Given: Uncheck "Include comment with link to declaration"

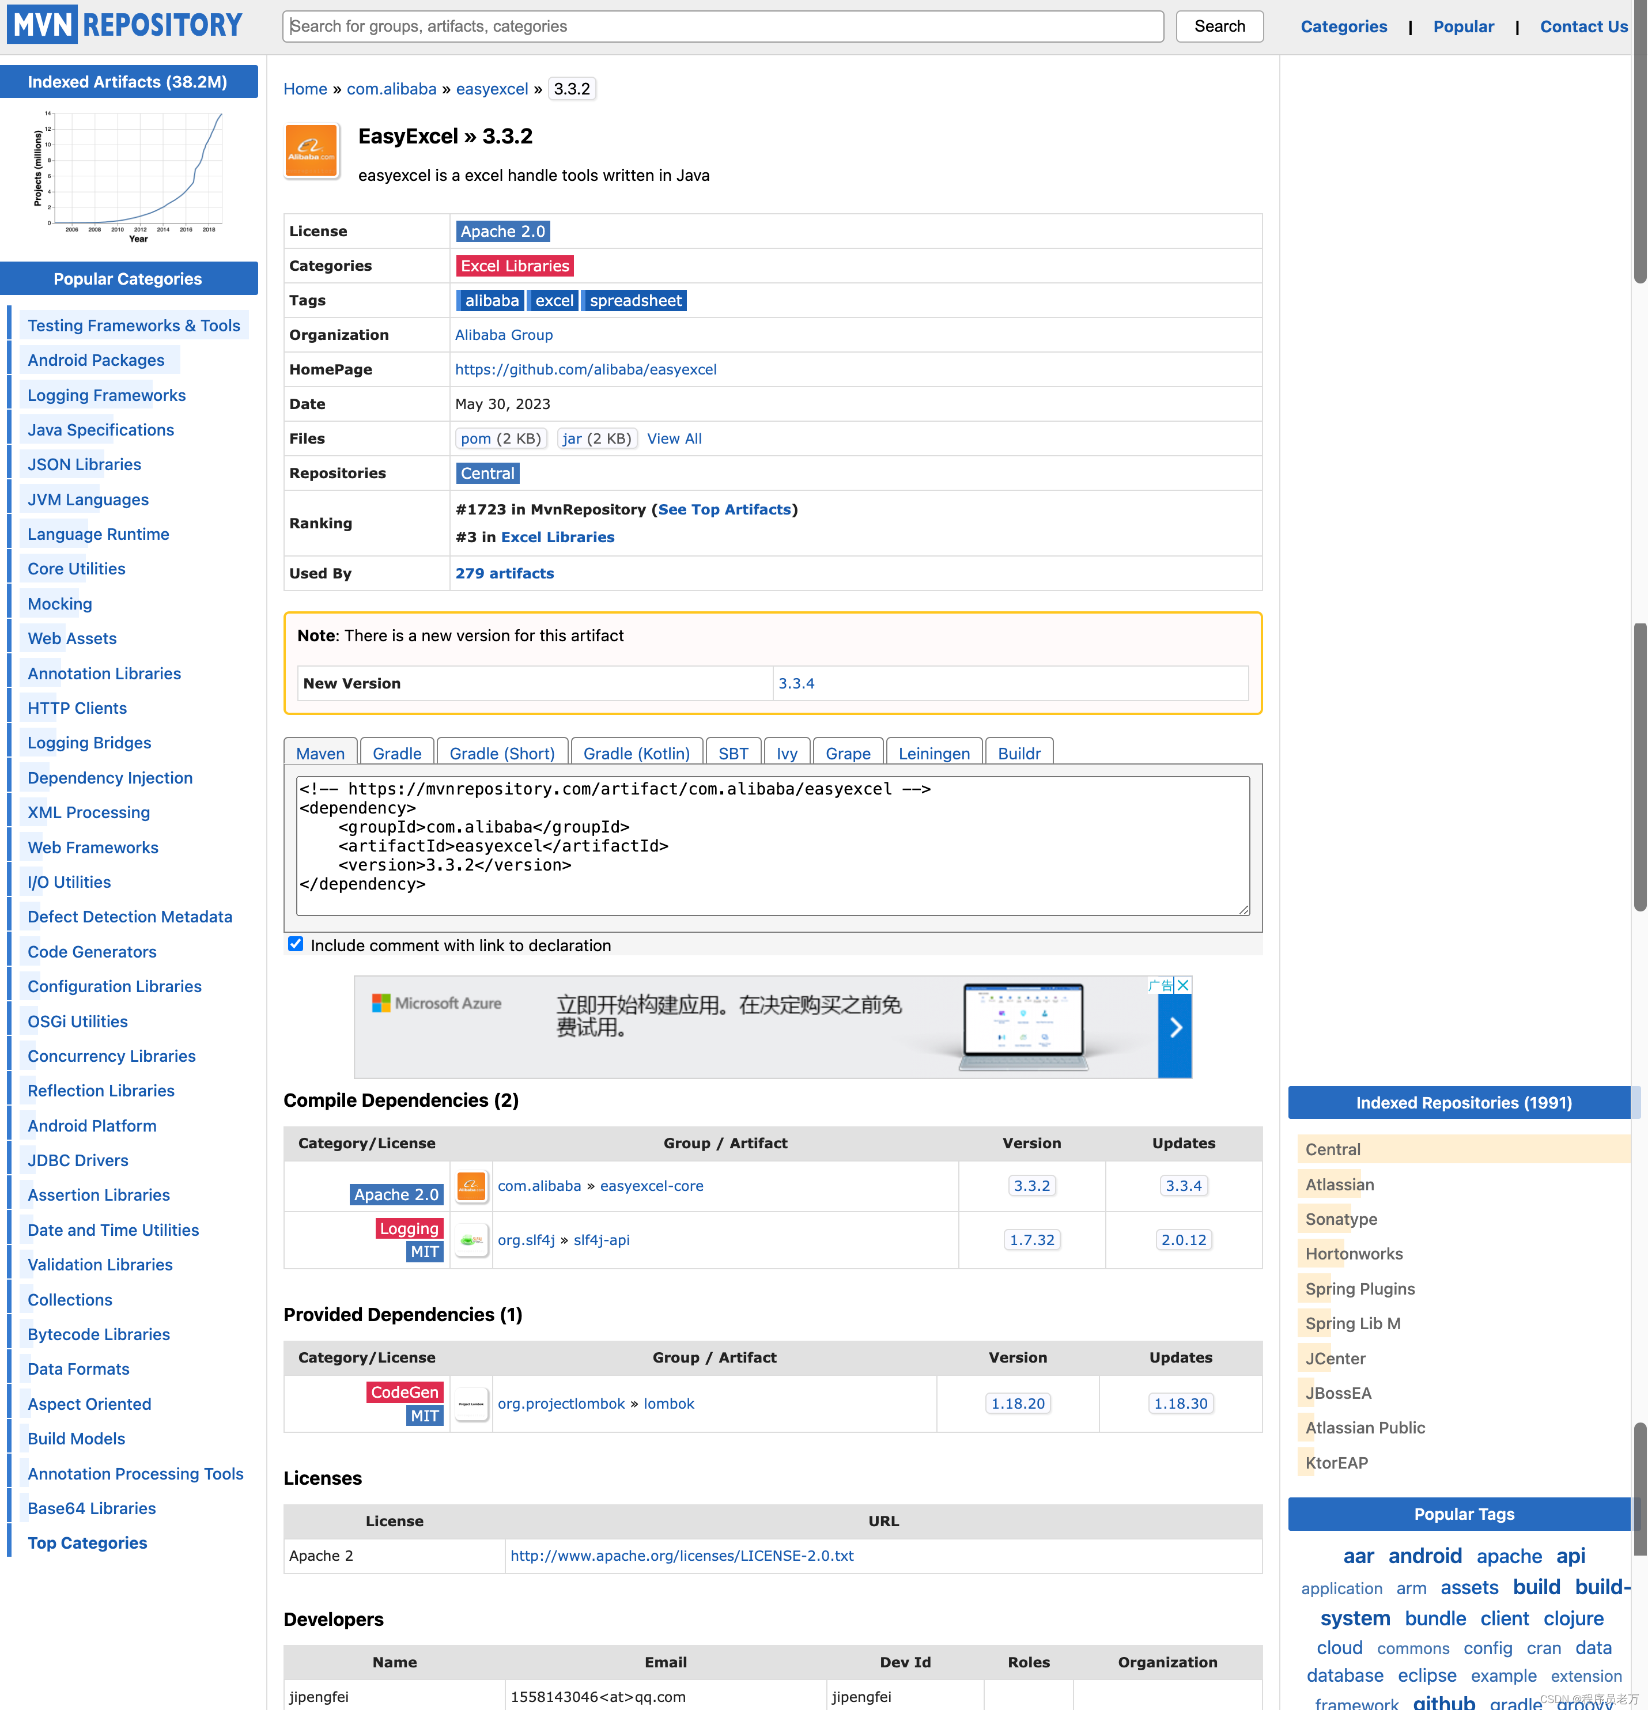Looking at the screenshot, I should (296, 943).
